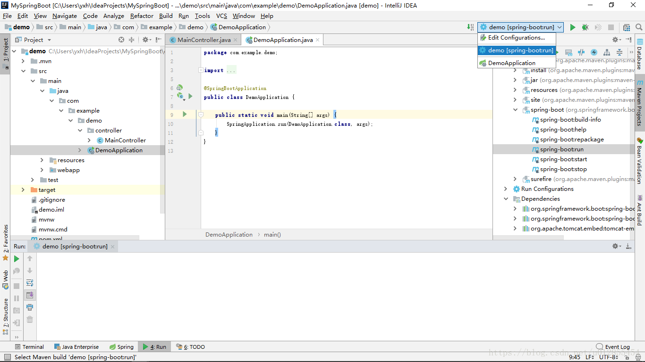Viewport: 645px width, 362px height.
Task: Collapse all in Maven Projects toolbar
Action: [619, 52]
